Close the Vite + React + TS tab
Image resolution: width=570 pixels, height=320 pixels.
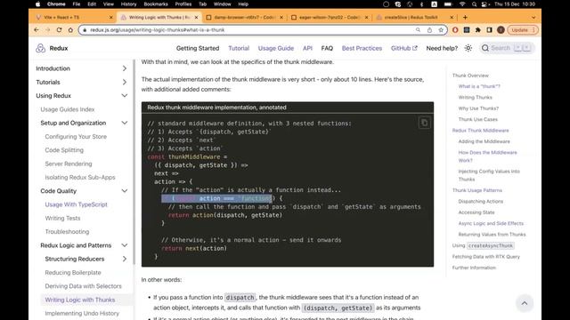pyautogui.click(x=110, y=17)
